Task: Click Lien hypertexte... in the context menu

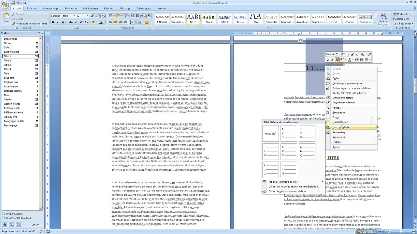Action: pyautogui.click(x=351, y=127)
